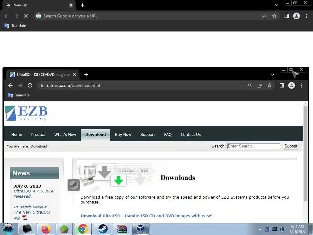
Task: Open Buy Now navigation item
Action: [x=123, y=135]
